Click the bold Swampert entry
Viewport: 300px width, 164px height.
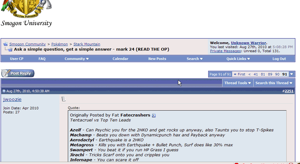[81, 150]
